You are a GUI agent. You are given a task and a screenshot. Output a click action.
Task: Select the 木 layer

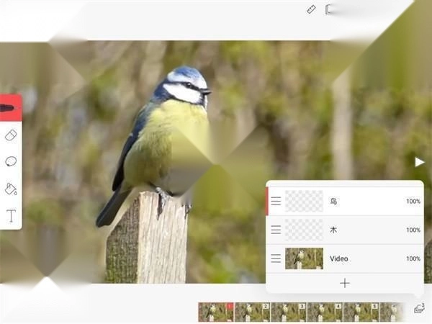(x=360, y=230)
